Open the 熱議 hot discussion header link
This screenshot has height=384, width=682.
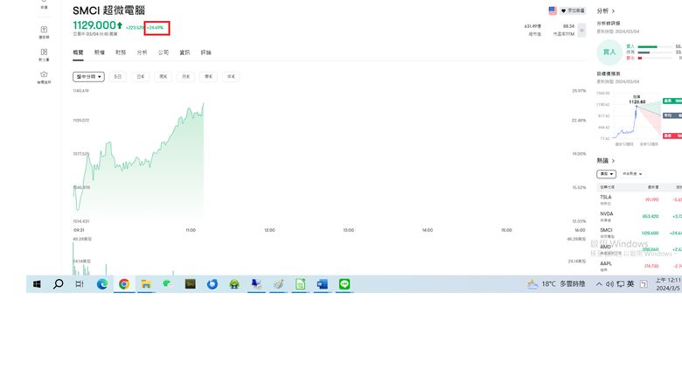point(605,161)
